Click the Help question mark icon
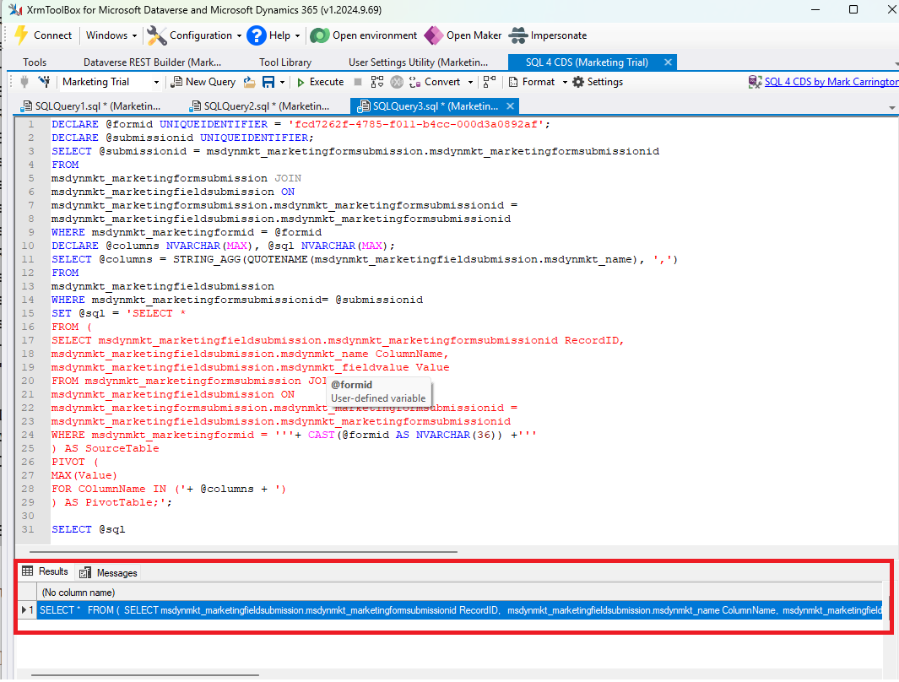Viewport: 899px width, 682px height. [257, 35]
